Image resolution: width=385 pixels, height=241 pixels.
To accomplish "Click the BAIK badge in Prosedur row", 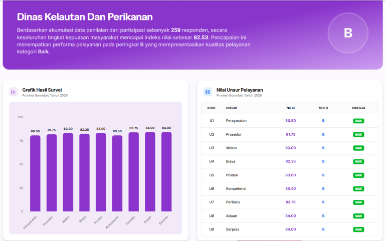I will point(358,135).
